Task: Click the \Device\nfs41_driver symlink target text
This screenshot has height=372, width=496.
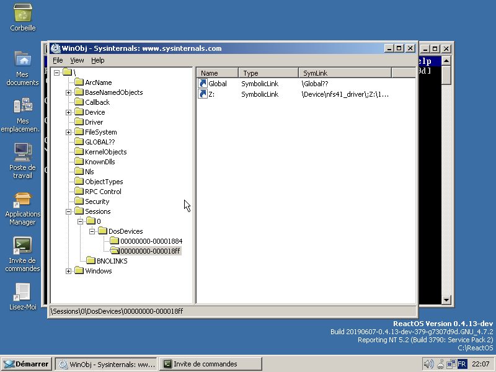Action: point(345,94)
